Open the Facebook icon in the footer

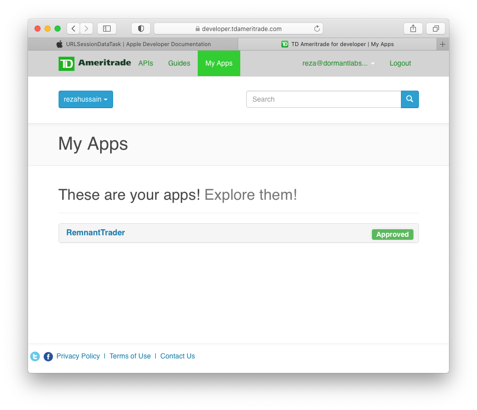pyautogui.click(x=48, y=356)
